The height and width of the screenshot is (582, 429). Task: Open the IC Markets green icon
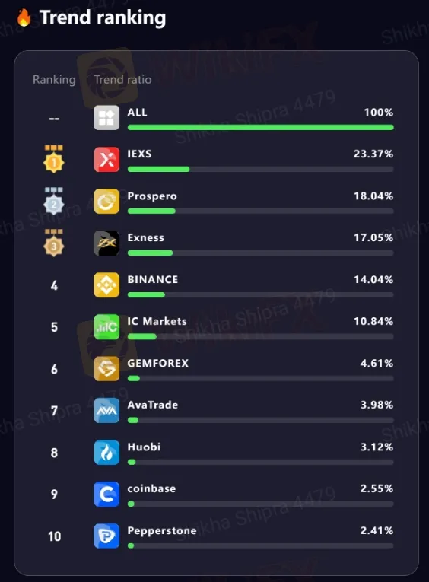click(x=106, y=327)
